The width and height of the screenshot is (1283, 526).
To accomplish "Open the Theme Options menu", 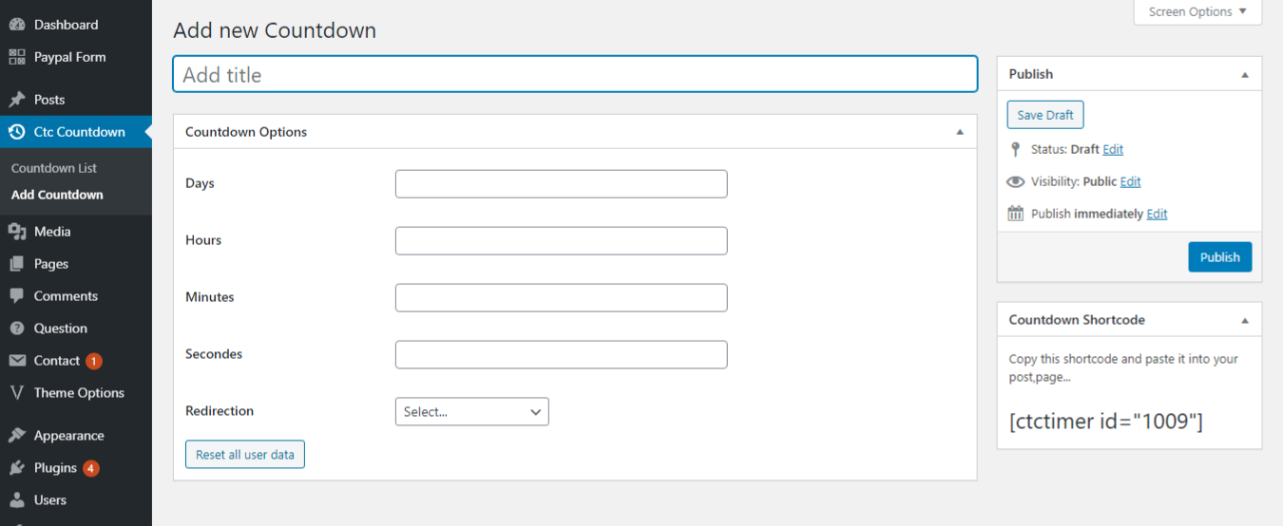I will pos(79,393).
